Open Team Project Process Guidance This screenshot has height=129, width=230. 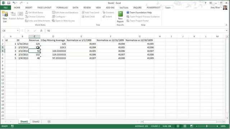tap(143, 16)
